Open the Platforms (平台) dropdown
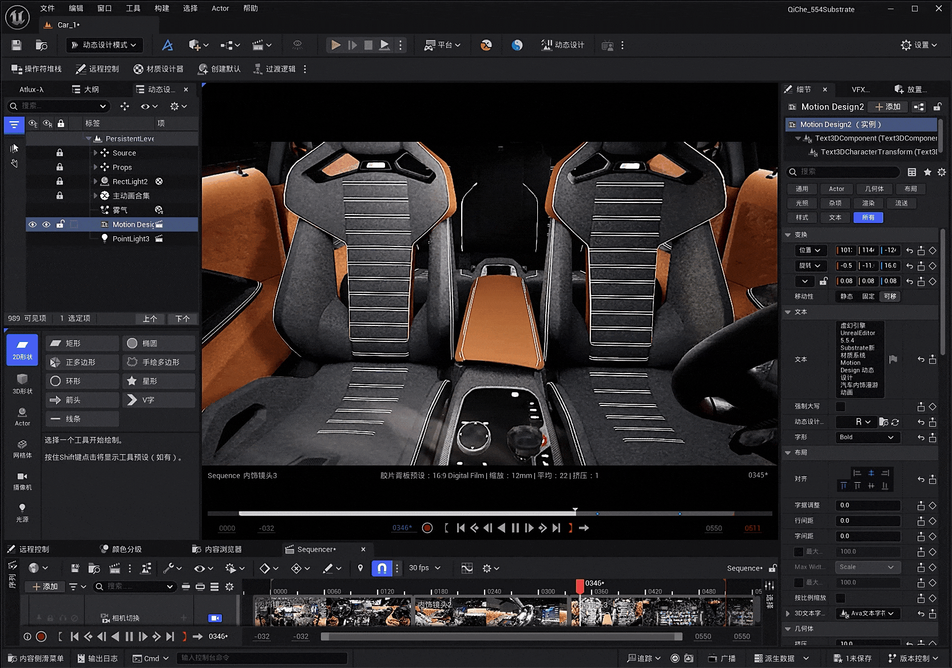Image resolution: width=952 pixels, height=668 pixels. coord(442,45)
